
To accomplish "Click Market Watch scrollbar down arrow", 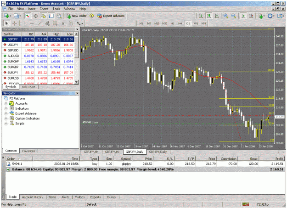I will click(x=77, y=82).
